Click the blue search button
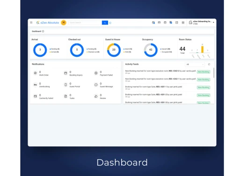This screenshot has height=176, width=234. pos(105,23)
